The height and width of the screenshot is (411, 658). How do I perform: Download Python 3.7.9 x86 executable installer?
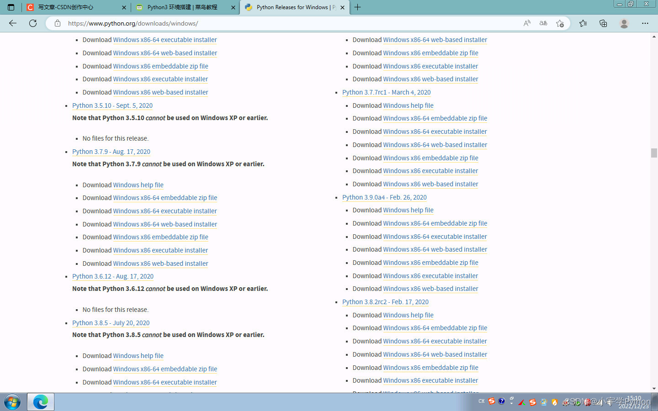coord(161,250)
